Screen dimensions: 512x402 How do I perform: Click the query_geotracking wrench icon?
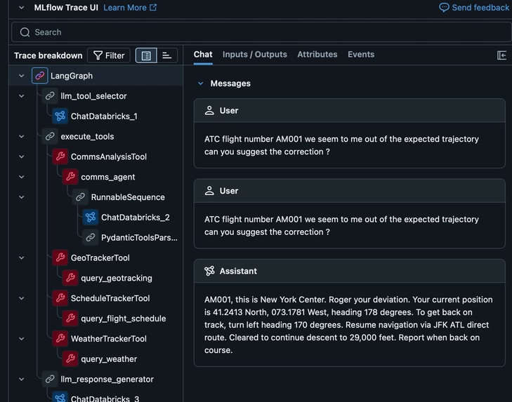coord(70,278)
